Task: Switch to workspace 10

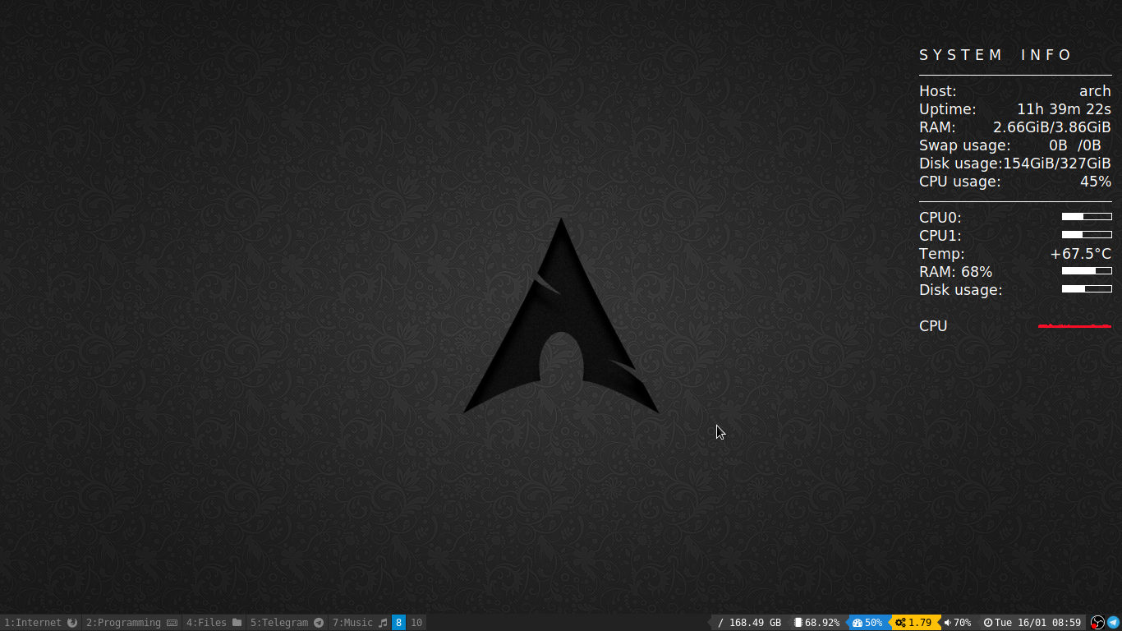Action: [416, 622]
